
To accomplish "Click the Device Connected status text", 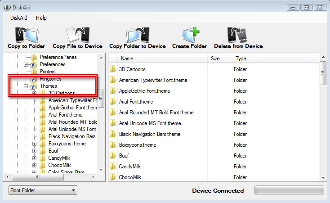I will coord(218,190).
